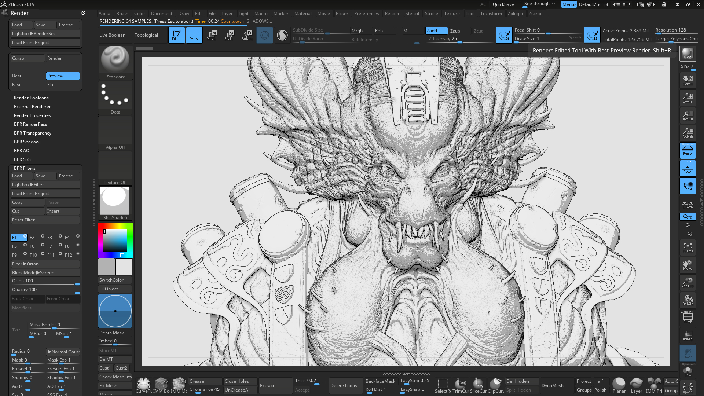Viewport: 704px width, 396px height.
Task: Open the Preferences menu
Action: 366,13
